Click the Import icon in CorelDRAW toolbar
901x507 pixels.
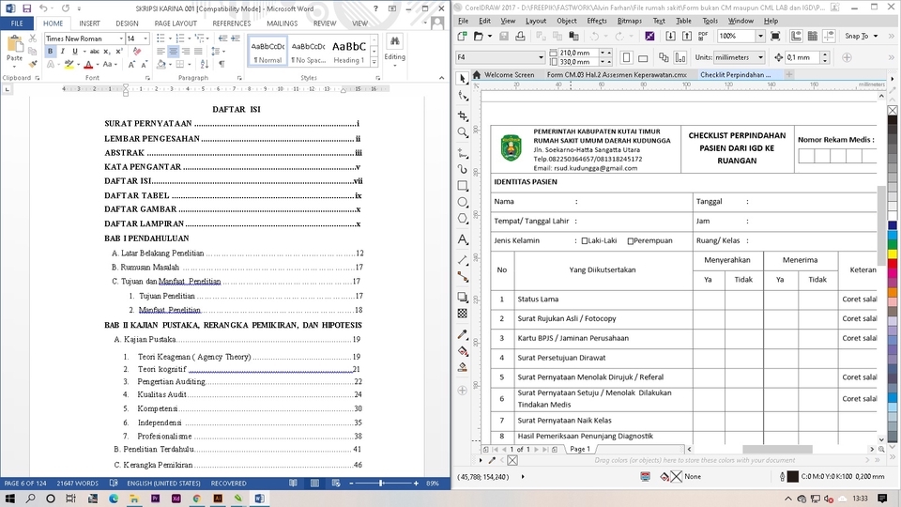point(670,37)
